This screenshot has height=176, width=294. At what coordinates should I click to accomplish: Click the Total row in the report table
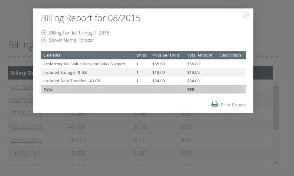[143, 89]
